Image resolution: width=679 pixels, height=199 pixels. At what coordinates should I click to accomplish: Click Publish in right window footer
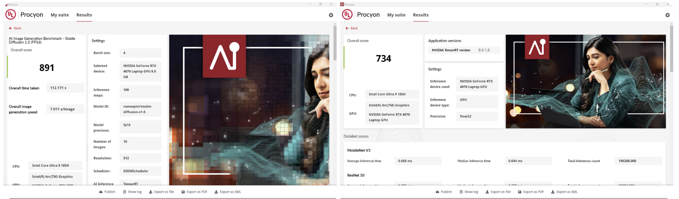pyautogui.click(x=444, y=192)
